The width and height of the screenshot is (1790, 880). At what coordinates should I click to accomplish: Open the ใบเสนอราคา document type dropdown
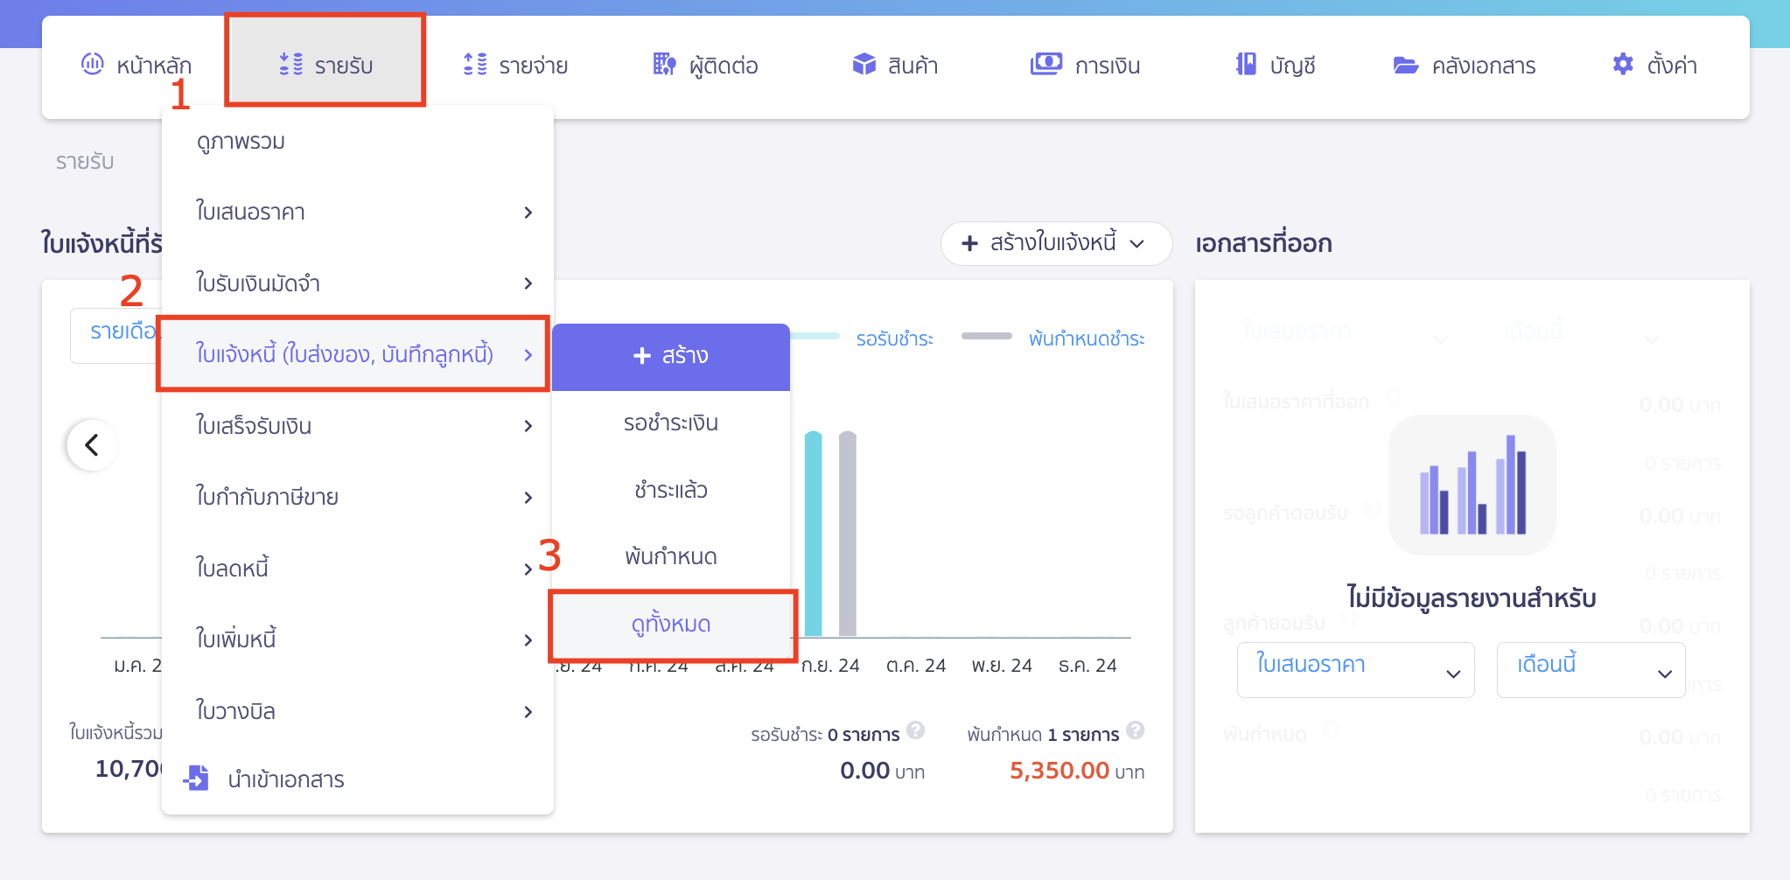coord(1356,670)
